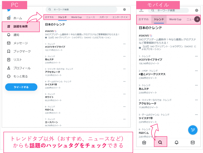Switch to World Cup tab in PC
This screenshot has width=203, height=153.
76,17
